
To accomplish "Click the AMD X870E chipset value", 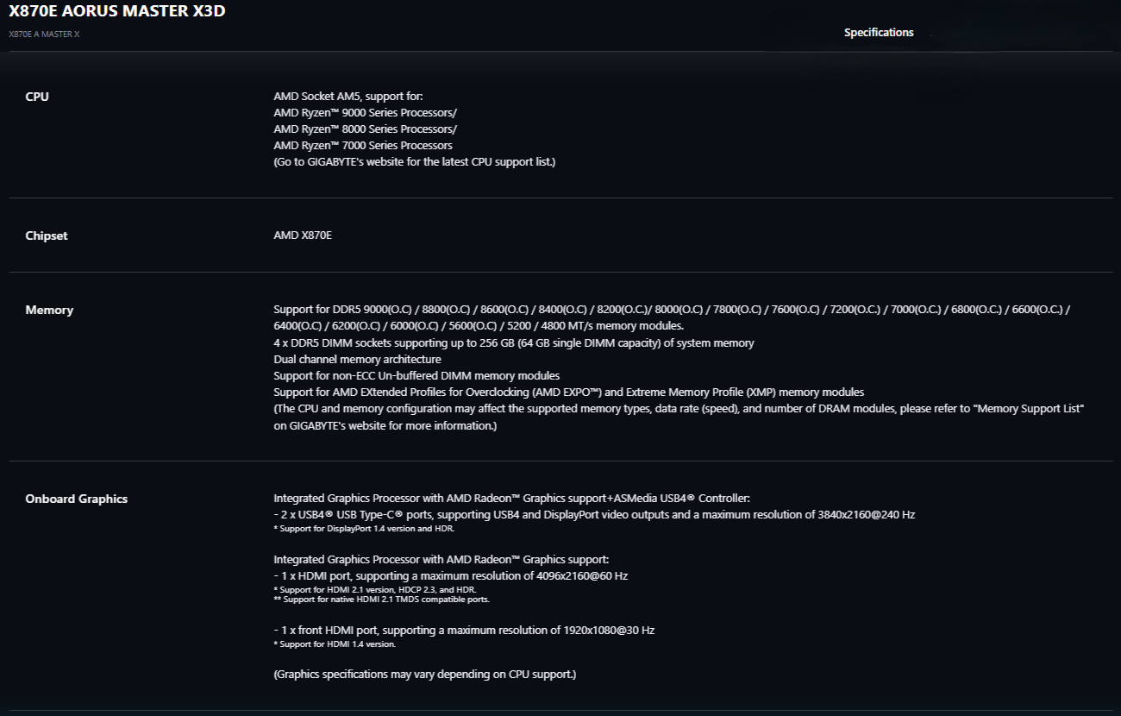I will (x=303, y=236).
